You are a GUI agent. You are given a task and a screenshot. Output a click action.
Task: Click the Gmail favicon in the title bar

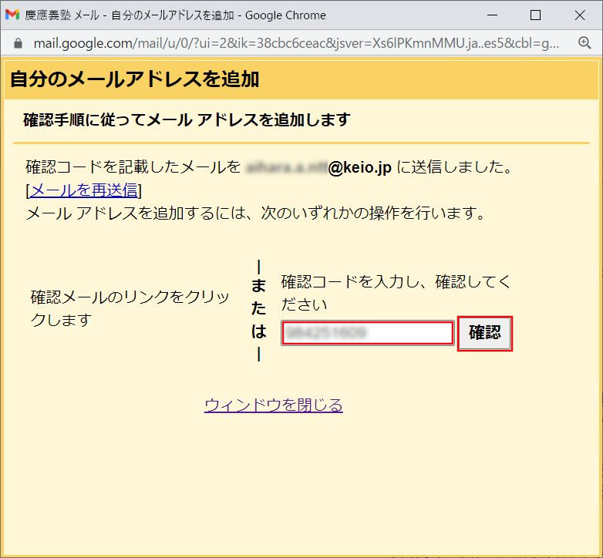point(12,15)
